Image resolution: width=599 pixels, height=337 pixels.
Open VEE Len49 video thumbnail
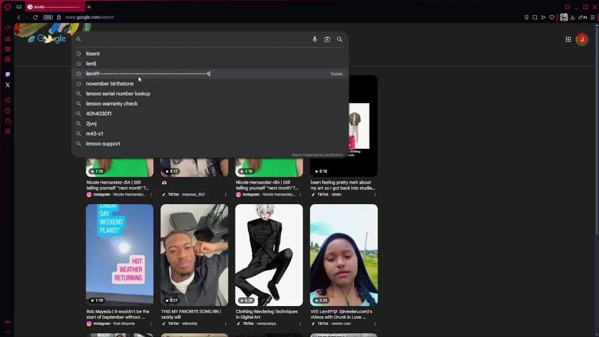coord(343,255)
